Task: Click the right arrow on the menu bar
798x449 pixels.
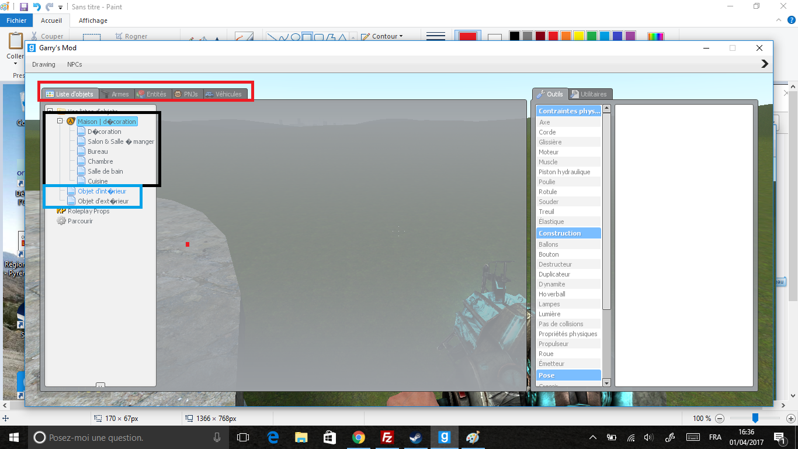Action: point(765,64)
